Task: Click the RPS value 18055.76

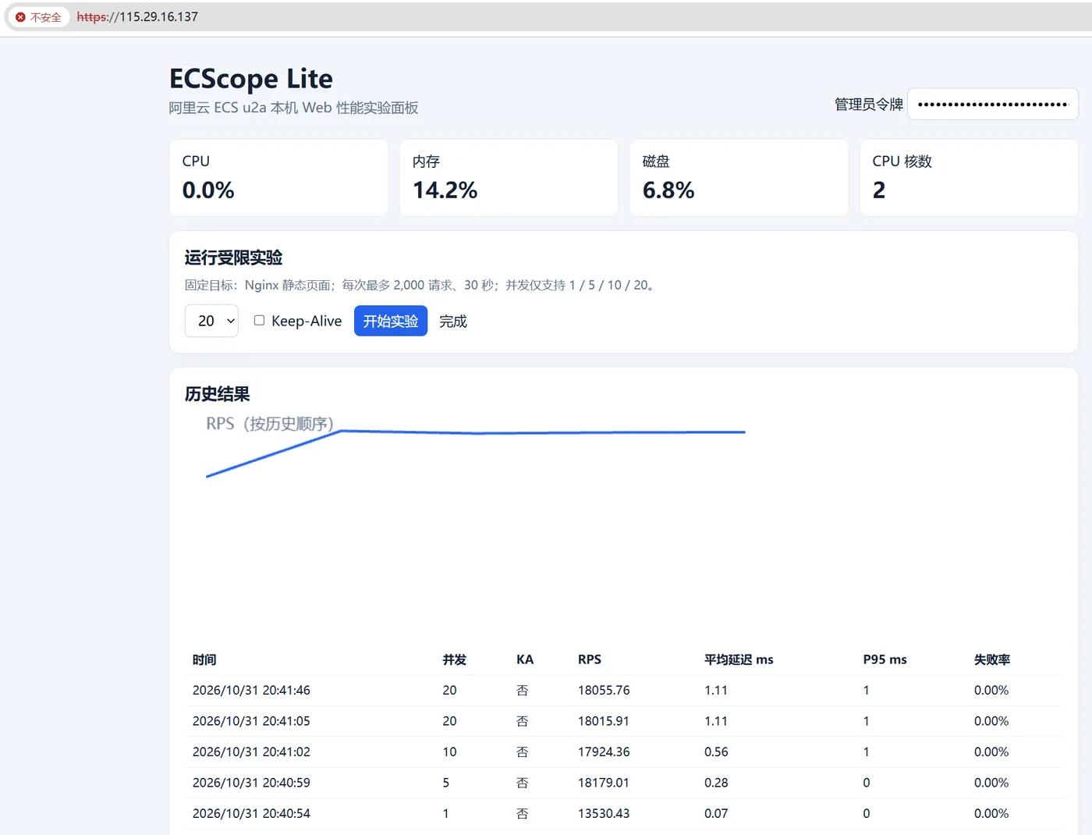Action: [x=604, y=691]
